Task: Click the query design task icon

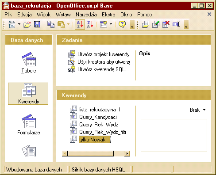Action: click(72, 54)
